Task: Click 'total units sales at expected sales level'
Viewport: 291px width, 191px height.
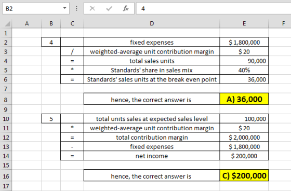Action: [152, 119]
